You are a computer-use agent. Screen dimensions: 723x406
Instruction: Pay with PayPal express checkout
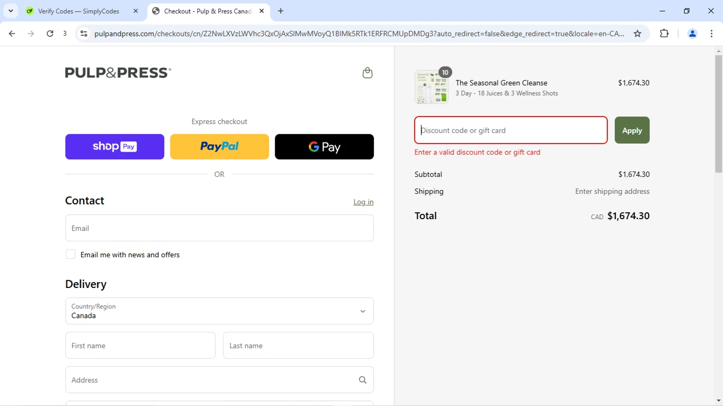click(219, 146)
